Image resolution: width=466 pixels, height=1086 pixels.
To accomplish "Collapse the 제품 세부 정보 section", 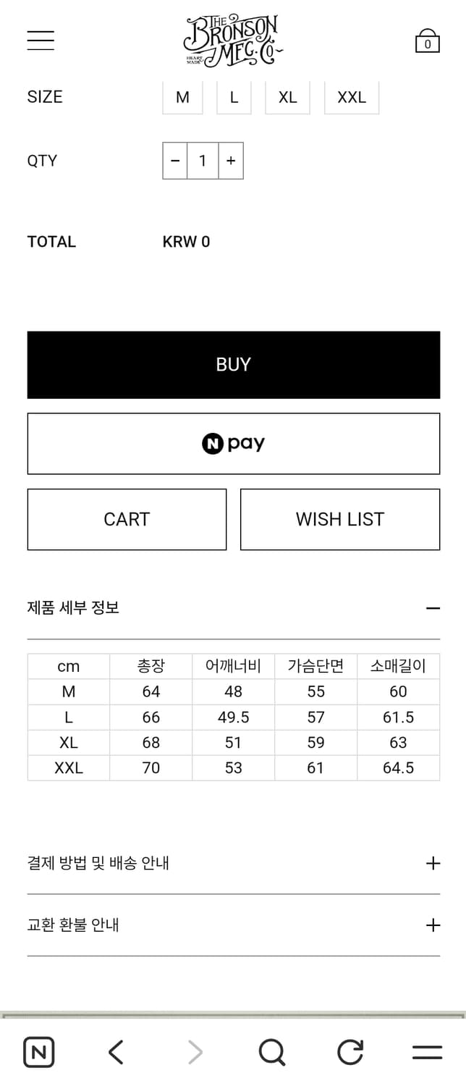I will (433, 607).
